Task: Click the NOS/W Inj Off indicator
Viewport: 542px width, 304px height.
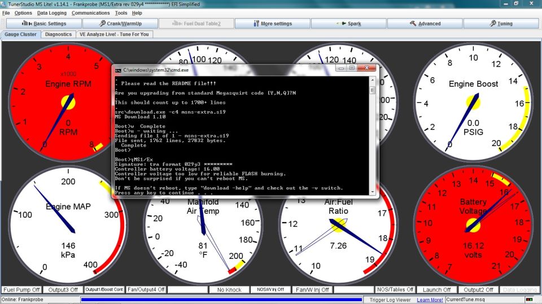Action: coord(270,290)
